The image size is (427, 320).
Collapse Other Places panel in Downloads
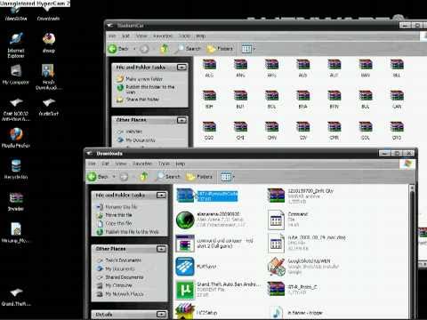tap(161, 249)
